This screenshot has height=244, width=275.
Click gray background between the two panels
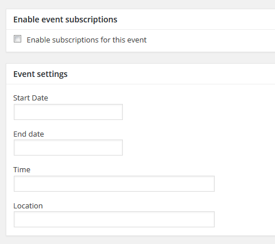[141, 57]
